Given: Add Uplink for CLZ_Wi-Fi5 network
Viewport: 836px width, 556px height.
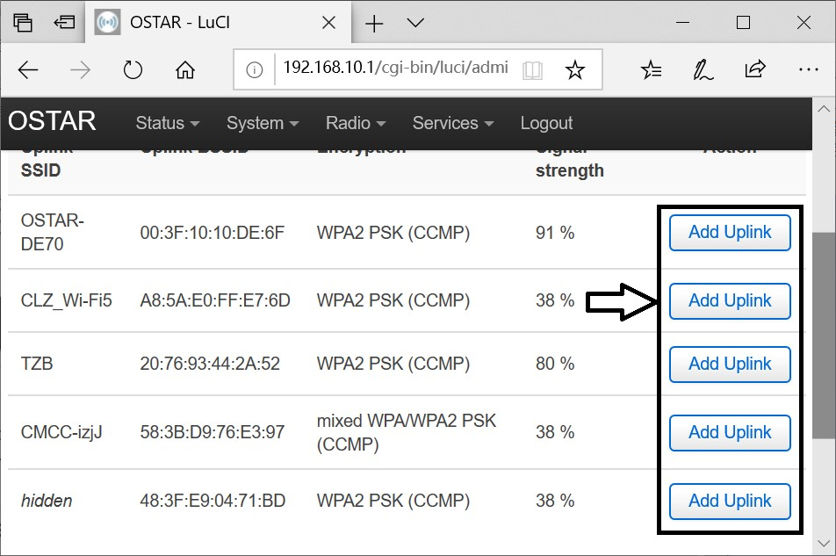Looking at the screenshot, I should click(x=729, y=301).
